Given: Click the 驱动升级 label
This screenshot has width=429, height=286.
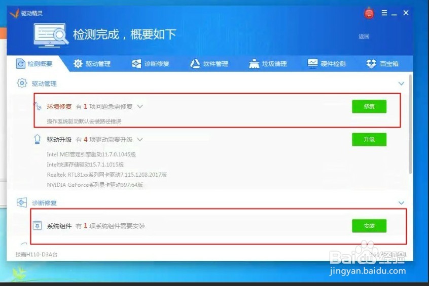Looking at the screenshot, I should (59, 140).
